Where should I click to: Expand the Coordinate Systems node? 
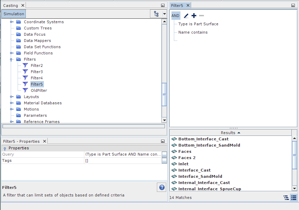(x=11, y=22)
